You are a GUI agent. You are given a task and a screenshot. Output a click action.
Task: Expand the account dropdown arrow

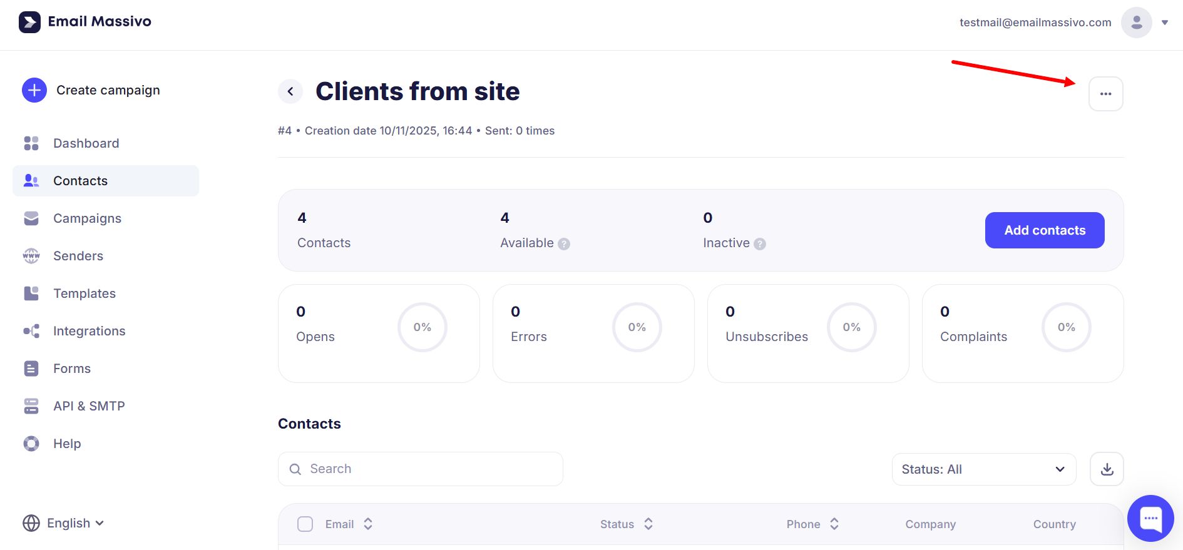[1165, 23]
